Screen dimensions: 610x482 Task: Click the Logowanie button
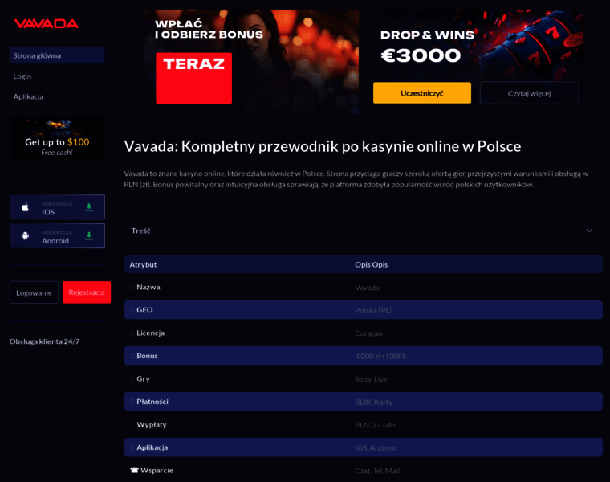coord(34,292)
